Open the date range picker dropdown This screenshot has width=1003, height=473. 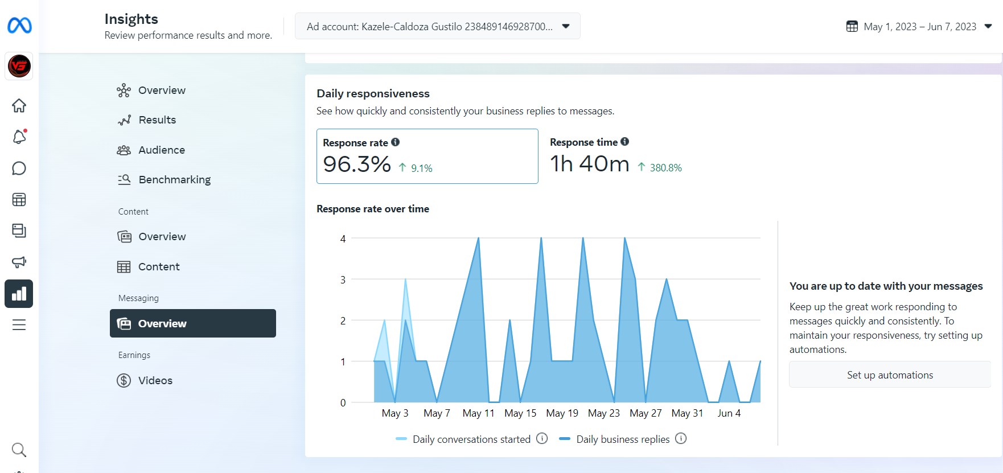pos(919,26)
